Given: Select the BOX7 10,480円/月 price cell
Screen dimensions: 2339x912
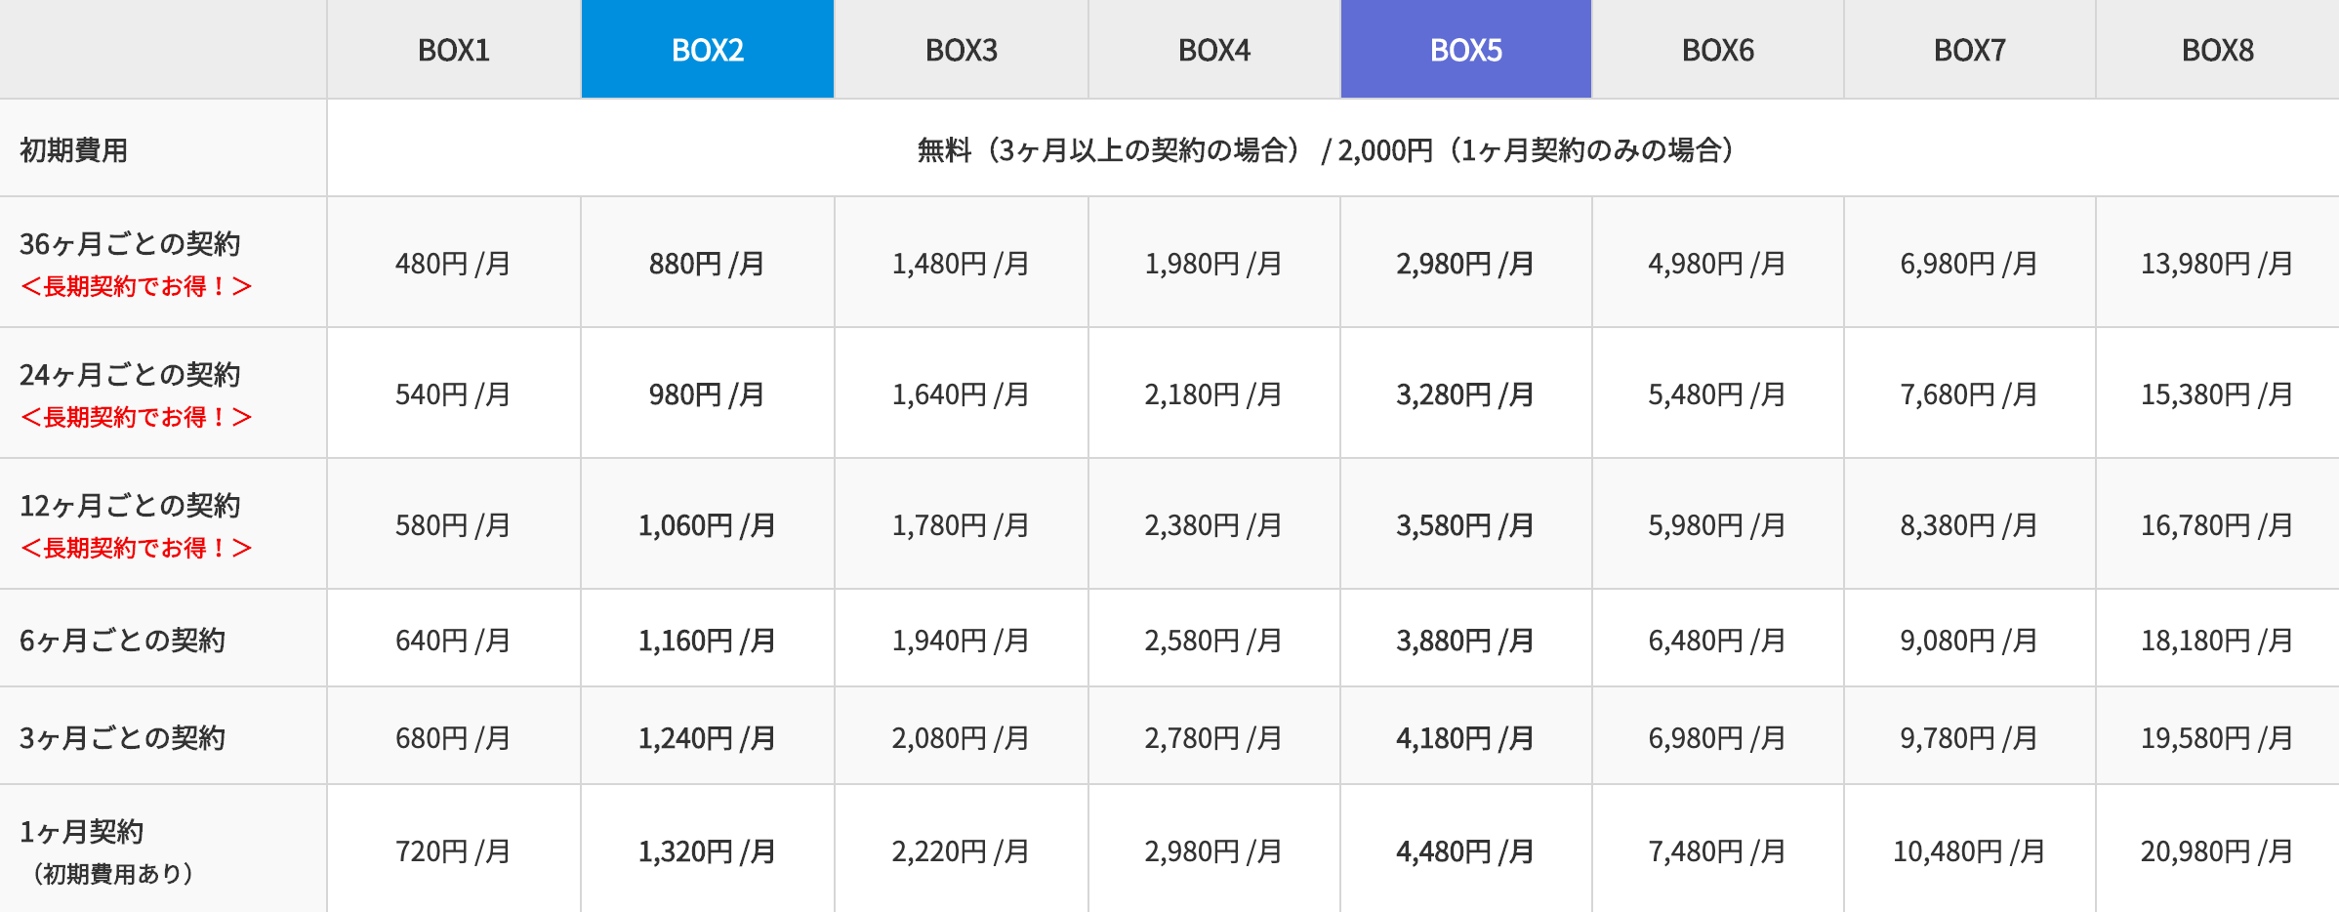Looking at the screenshot, I should pyautogui.click(x=1969, y=851).
